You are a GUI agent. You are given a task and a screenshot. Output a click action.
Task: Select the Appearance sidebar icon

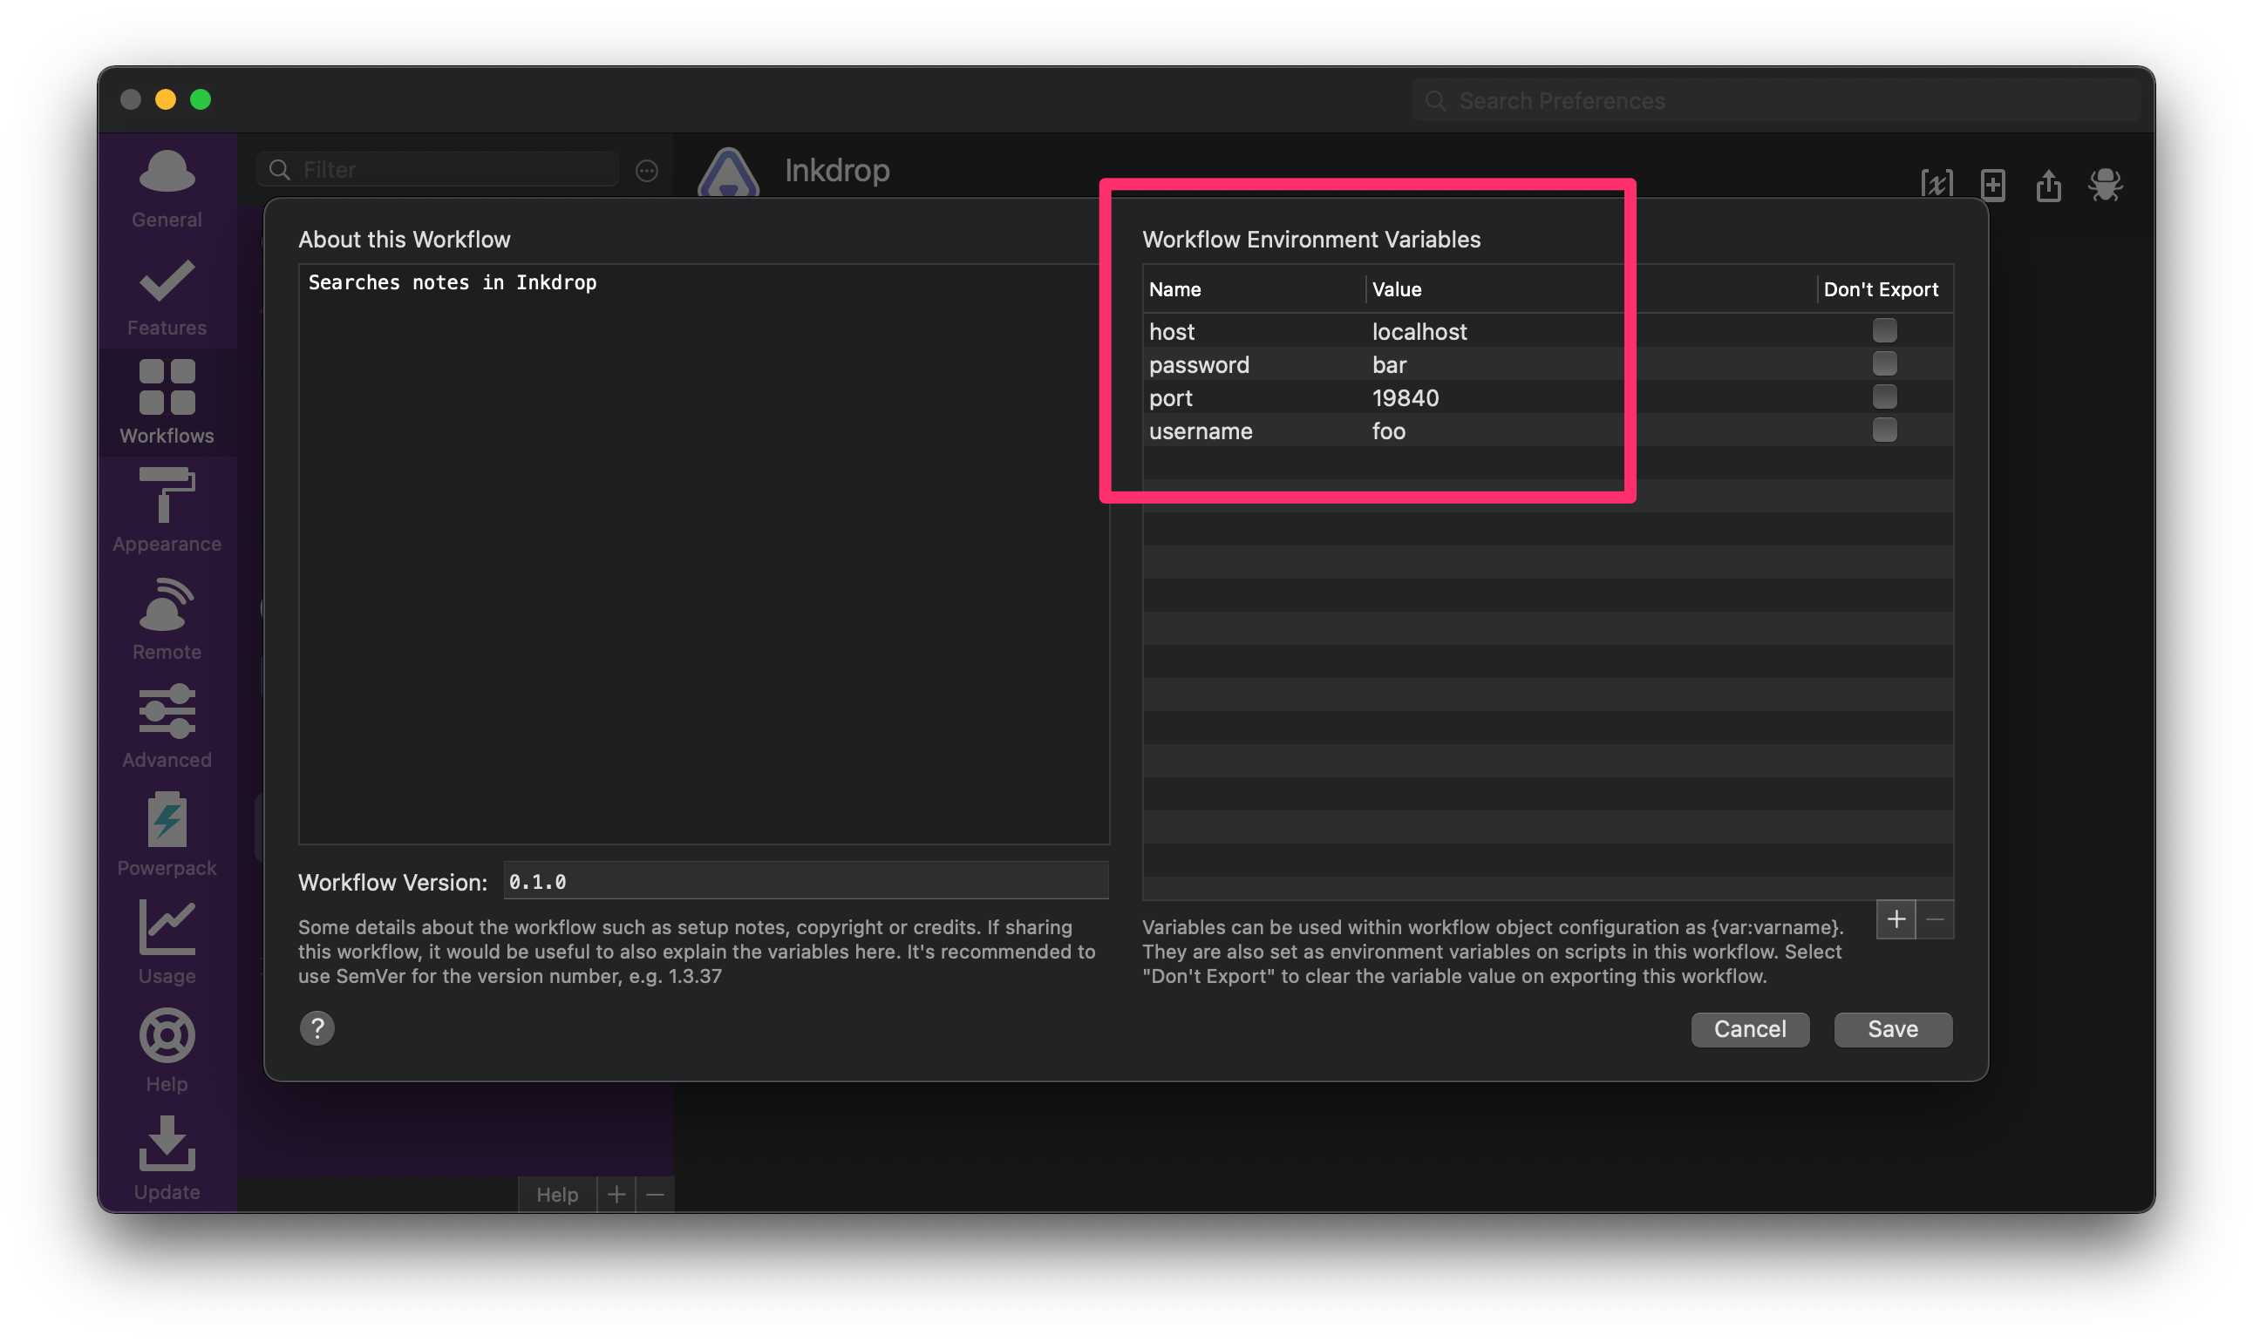click(x=167, y=509)
